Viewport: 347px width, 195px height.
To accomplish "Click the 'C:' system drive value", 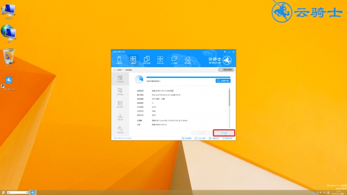I will tap(153, 103).
